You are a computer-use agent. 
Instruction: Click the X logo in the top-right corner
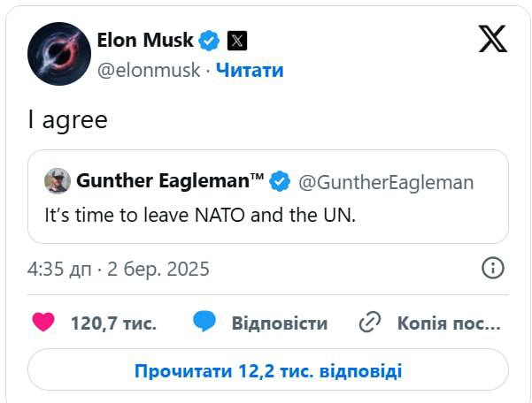[492, 40]
